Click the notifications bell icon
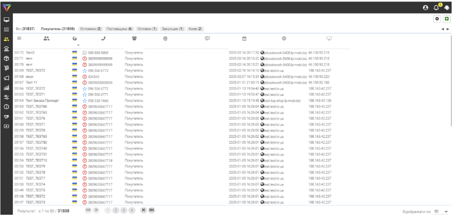Screen dimensions: 455x217 click(x=437, y=7)
